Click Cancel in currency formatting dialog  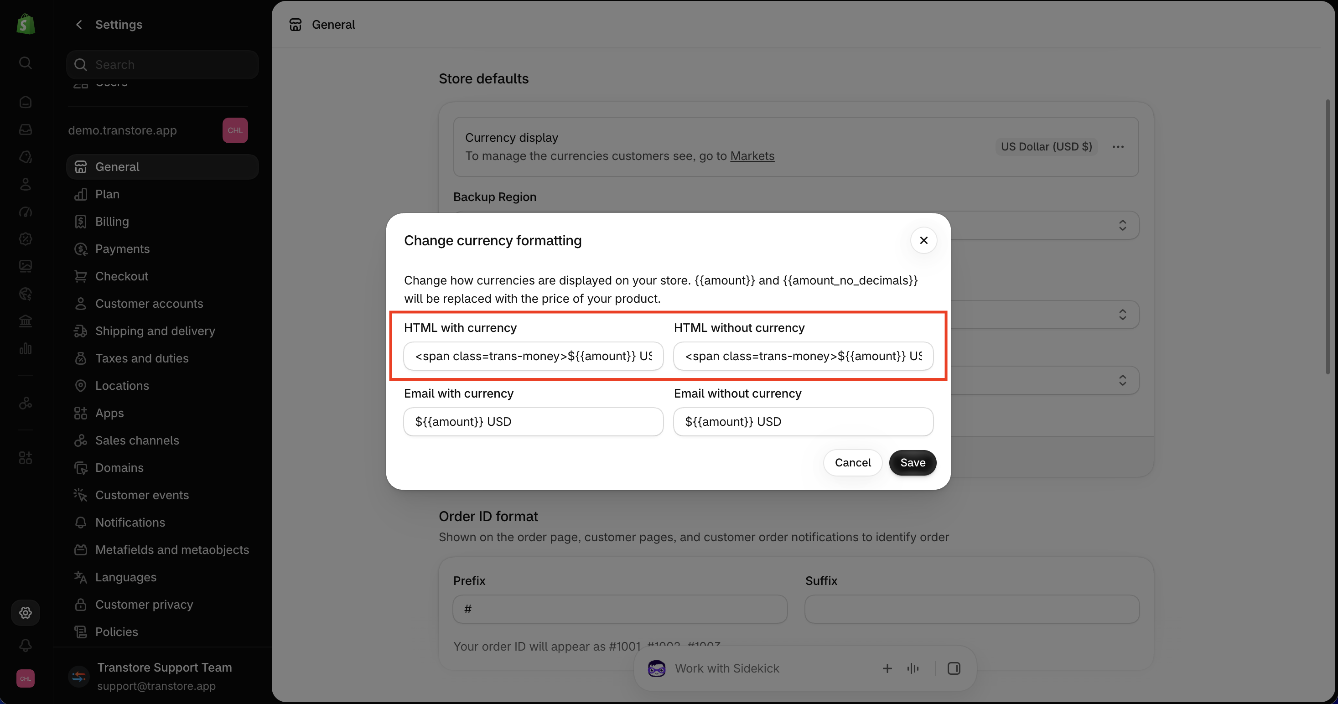(853, 463)
